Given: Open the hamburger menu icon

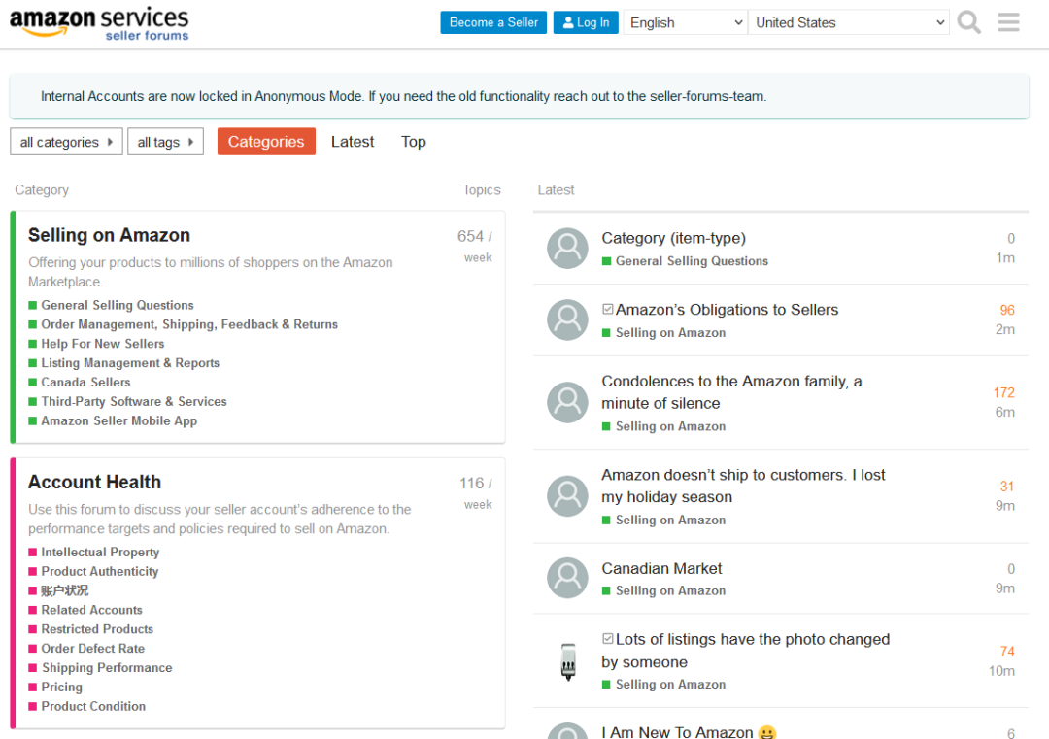Looking at the screenshot, I should (x=1009, y=22).
